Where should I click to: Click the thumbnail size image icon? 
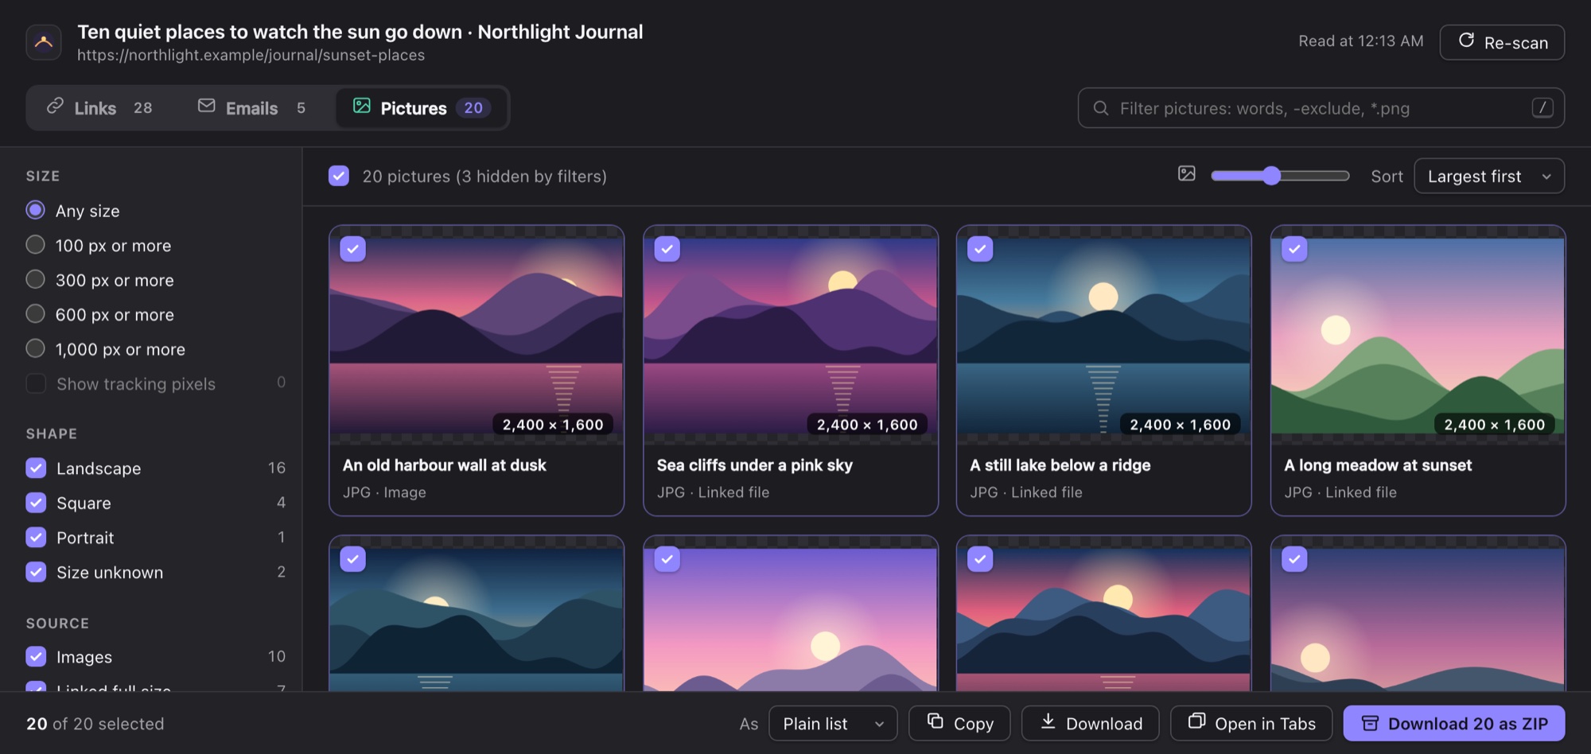click(x=1187, y=173)
